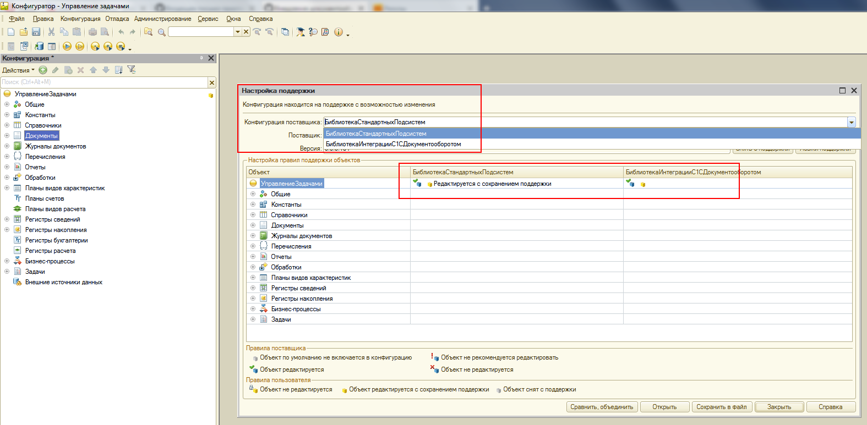
Task: Select УправлениеЗадачами row in support table
Action: 292,184
